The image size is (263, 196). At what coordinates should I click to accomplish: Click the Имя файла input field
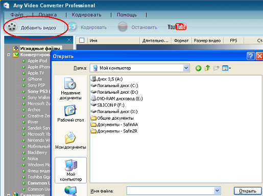(170, 191)
